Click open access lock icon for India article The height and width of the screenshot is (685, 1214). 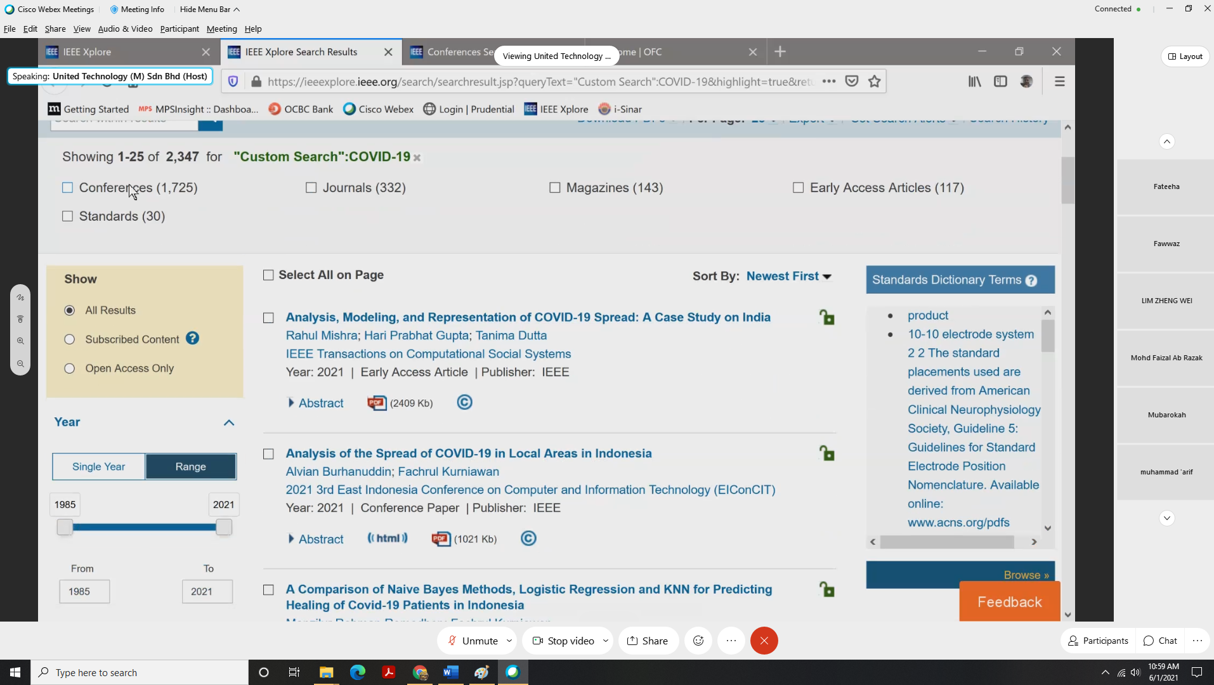[826, 316]
